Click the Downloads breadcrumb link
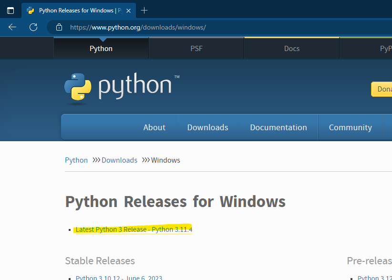This screenshot has height=280, width=392. pyautogui.click(x=119, y=160)
